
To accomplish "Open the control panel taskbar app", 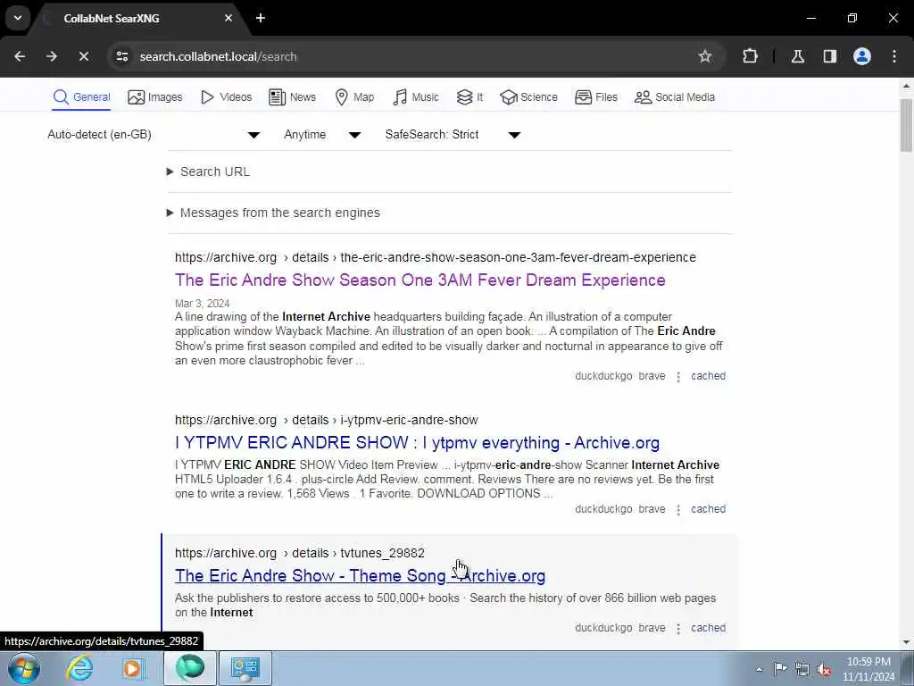I will (245, 668).
